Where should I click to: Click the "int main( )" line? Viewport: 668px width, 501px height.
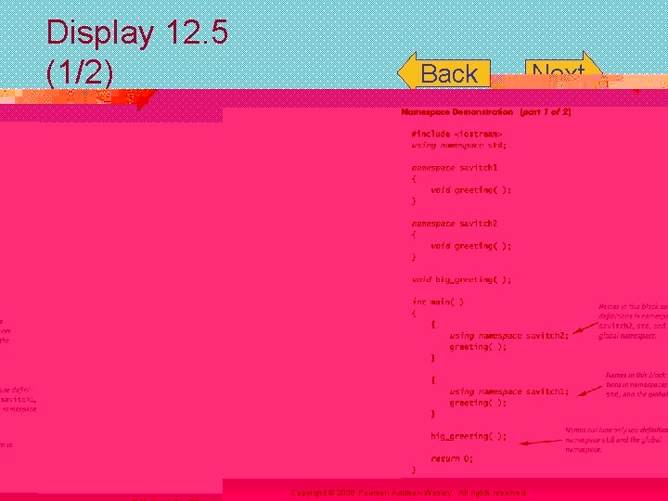point(438,302)
